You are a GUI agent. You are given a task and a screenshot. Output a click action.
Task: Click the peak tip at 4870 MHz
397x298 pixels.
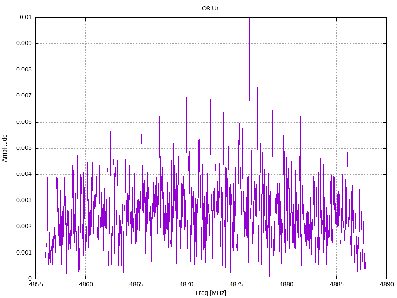[x=186, y=87]
